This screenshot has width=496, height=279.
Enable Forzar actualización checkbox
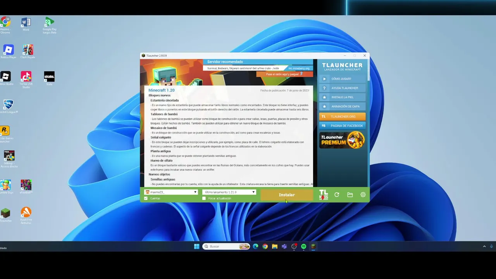tap(204, 198)
